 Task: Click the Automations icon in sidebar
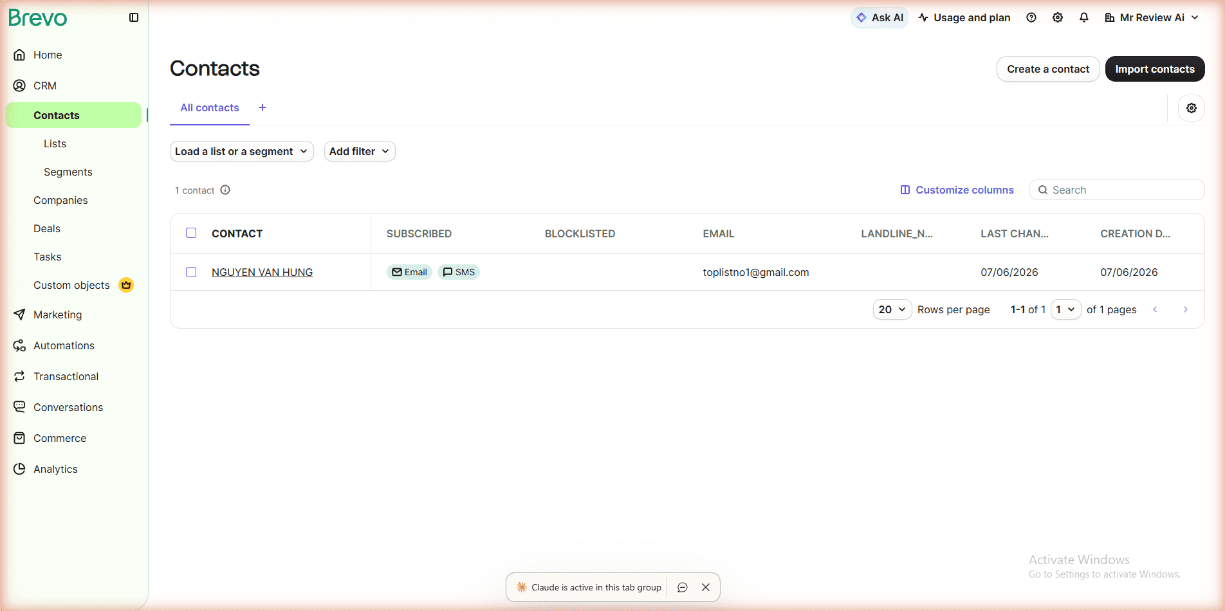19,345
